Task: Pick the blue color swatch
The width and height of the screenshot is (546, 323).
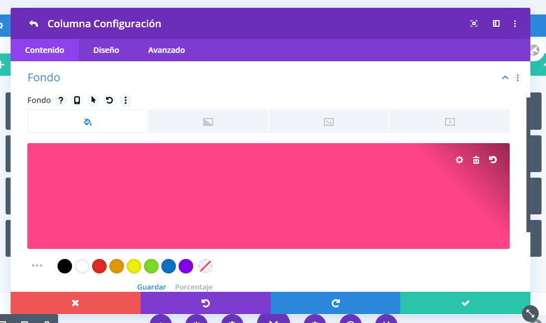Action: (169, 266)
